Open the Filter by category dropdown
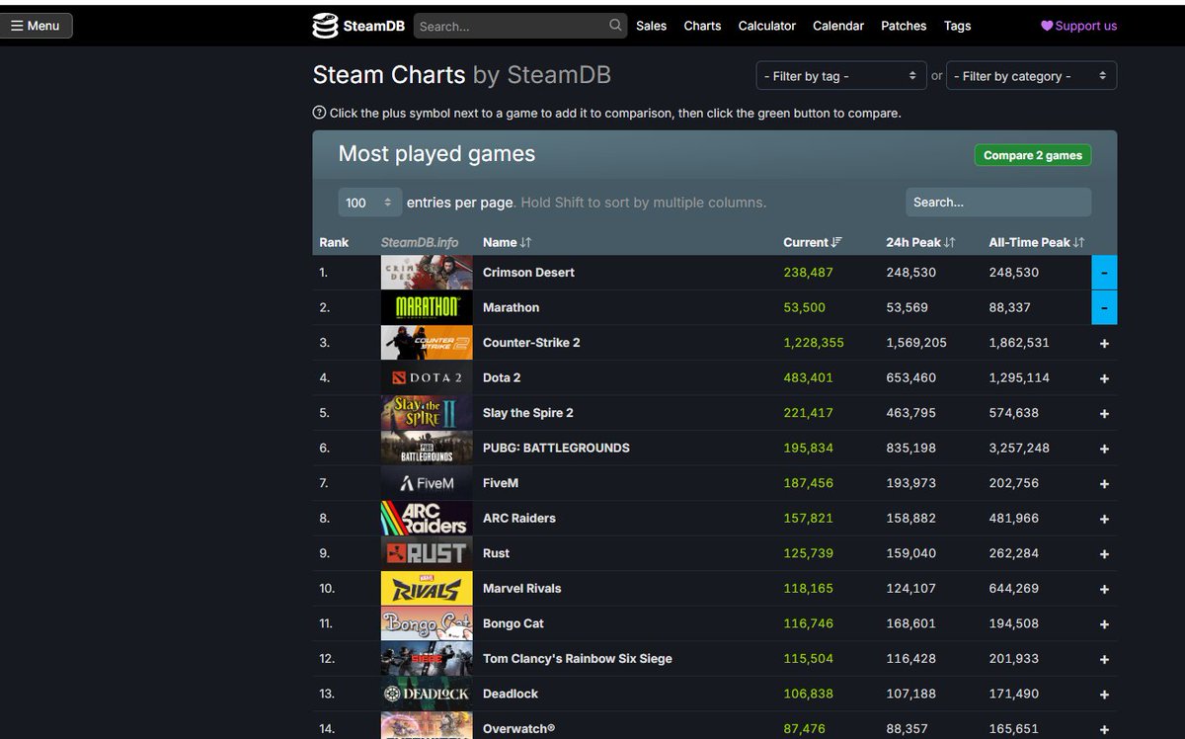 [1032, 76]
